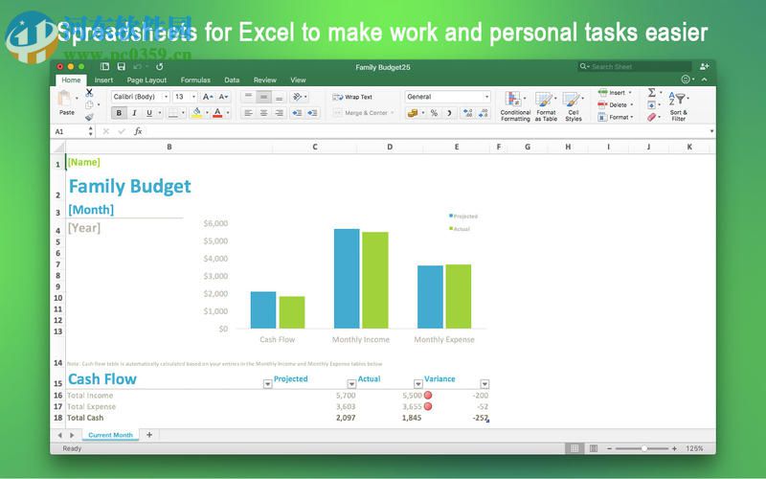Apply the red font color
766x479 pixels.
217,113
